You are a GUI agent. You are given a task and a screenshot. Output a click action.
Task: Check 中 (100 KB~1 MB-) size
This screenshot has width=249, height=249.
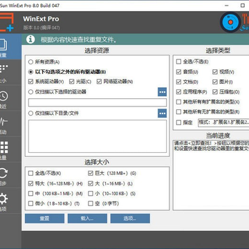tap(30, 194)
